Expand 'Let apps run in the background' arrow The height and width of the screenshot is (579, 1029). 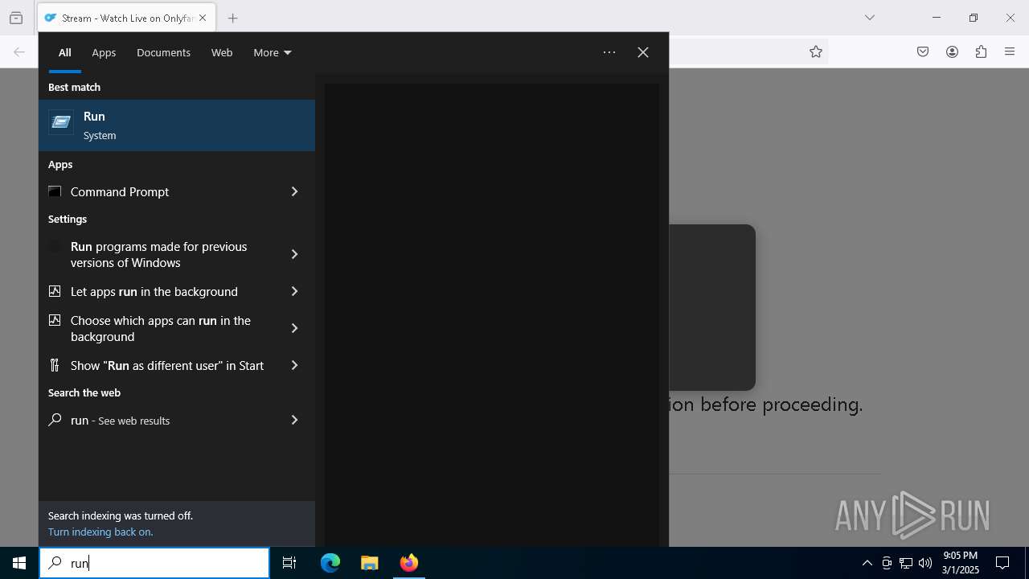tap(294, 291)
